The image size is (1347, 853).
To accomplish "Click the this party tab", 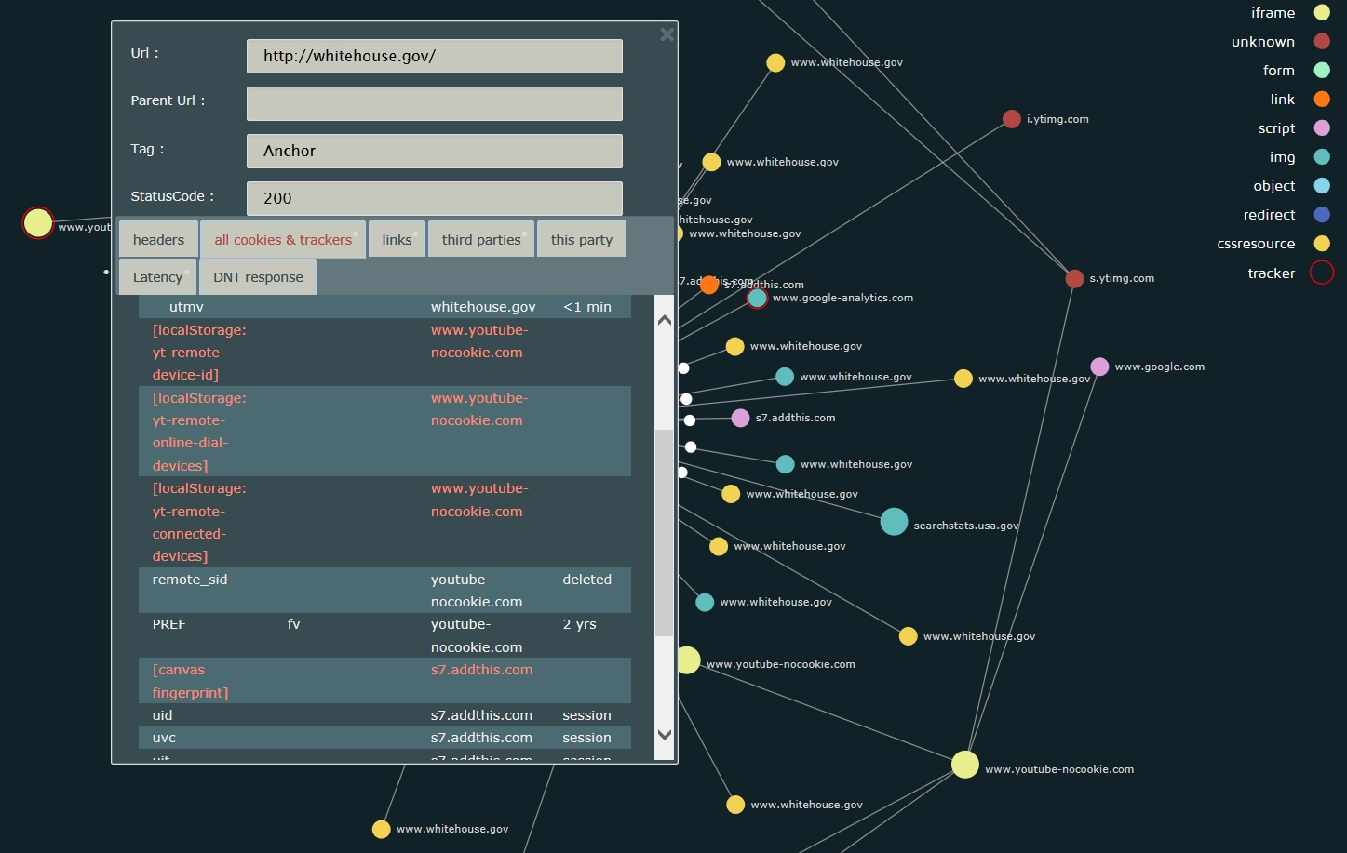I will point(582,239).
